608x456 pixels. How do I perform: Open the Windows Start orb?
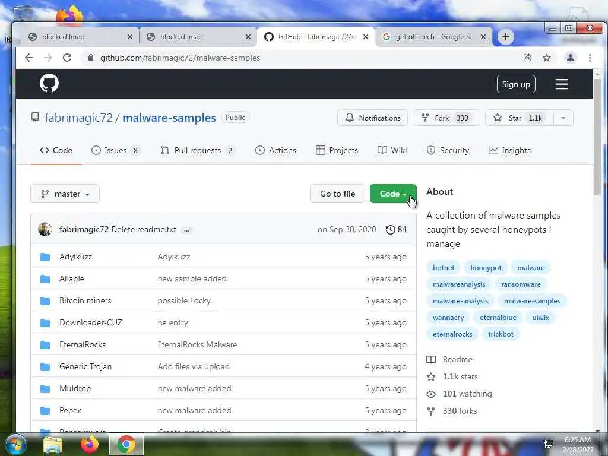pyautogui.click(x=15, y=444)
